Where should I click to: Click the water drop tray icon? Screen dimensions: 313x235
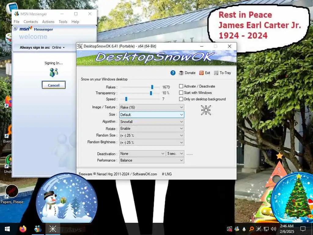(x=244, y=229)
